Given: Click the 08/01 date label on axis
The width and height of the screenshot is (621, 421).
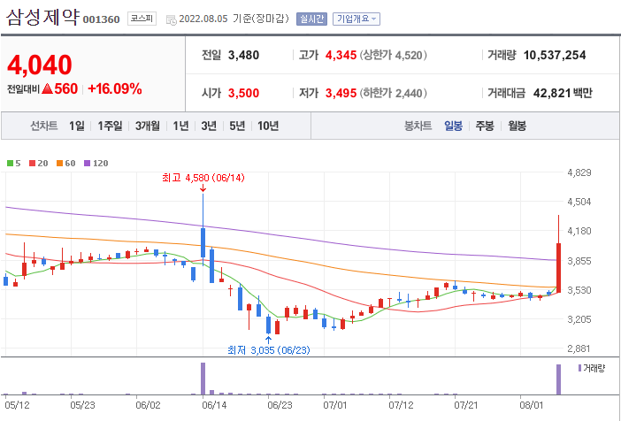Looking at the screenshot, I should (532, 406).
